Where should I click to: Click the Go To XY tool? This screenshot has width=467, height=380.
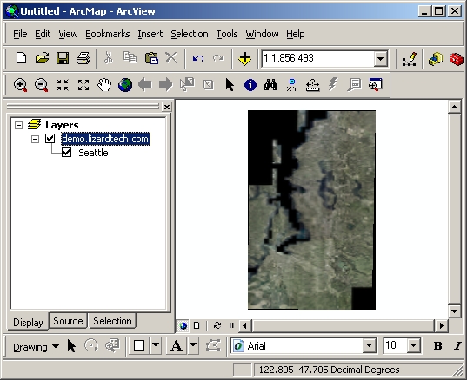292,85
